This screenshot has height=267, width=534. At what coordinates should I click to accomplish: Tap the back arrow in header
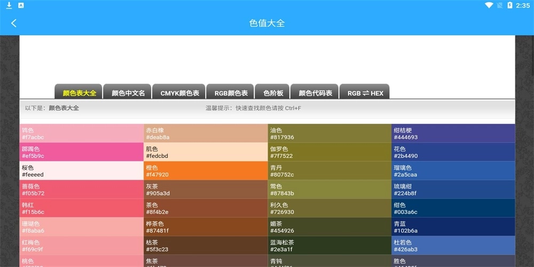pyautogui.click(x=14, y=23)
